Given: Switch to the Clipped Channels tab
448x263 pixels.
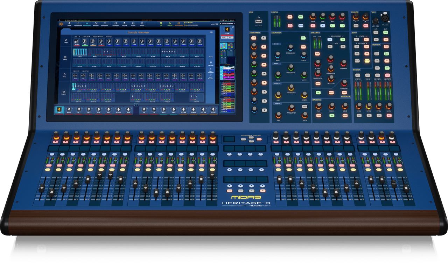Looking at the screenshot, I should coord(98,36).
